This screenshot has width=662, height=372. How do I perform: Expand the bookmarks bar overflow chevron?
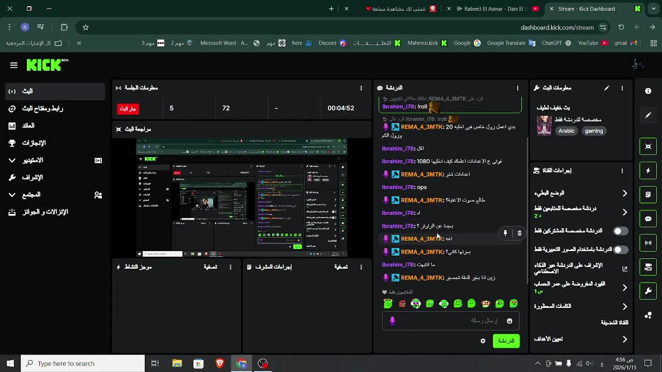(x=79, y=43)
